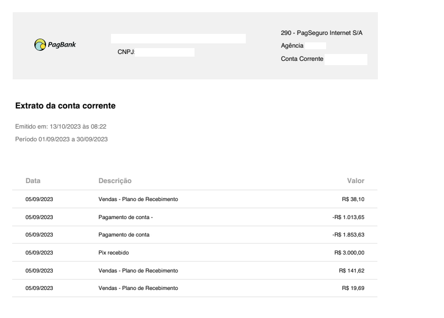Click the Data column header
Viewport: 444px width, 318px height.
click(33, 181)
